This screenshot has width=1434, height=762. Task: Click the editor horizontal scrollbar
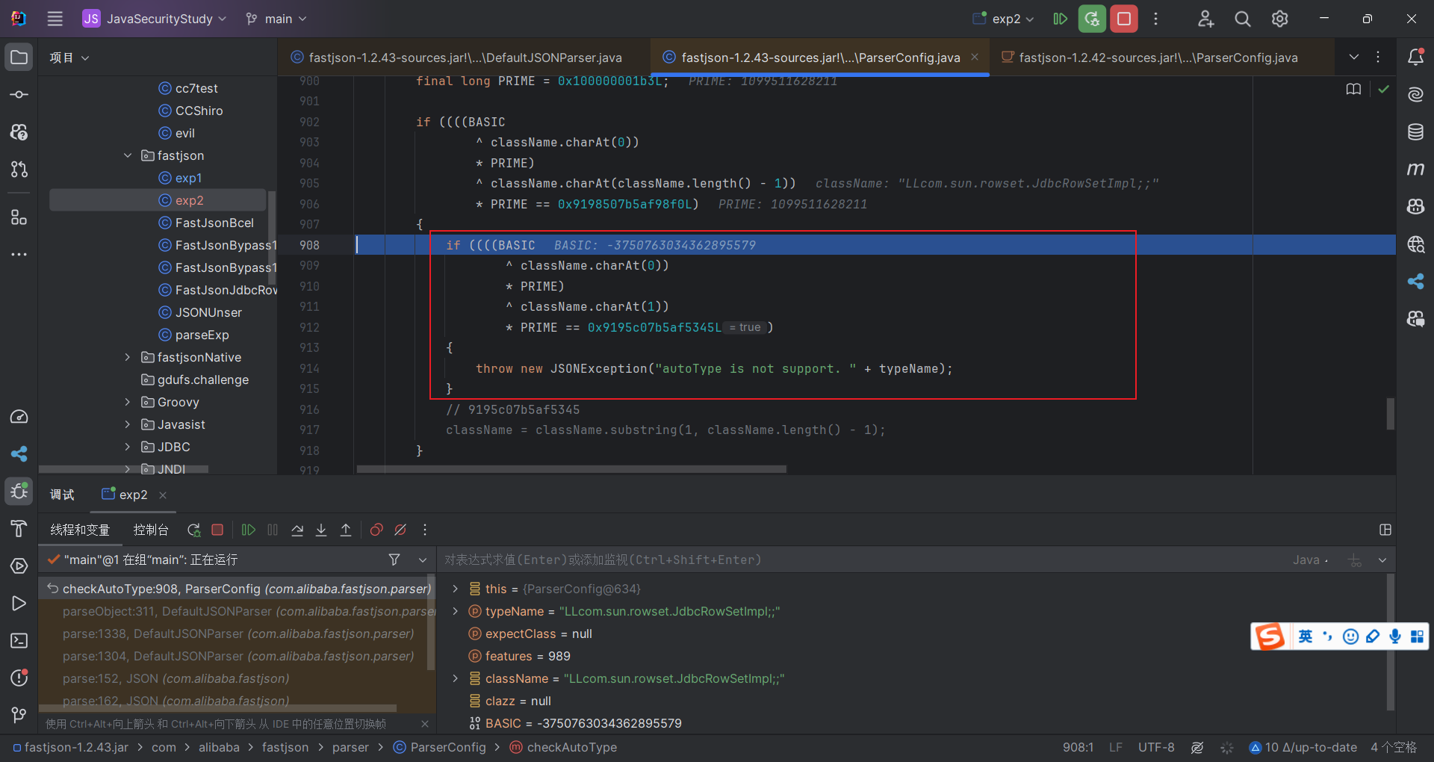pyautogui.click(x=571, y=469)
